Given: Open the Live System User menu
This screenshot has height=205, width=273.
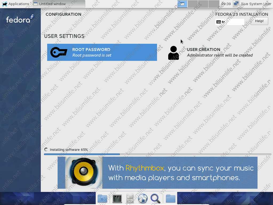Looking at the screenshot, I should tap(256, 4).
